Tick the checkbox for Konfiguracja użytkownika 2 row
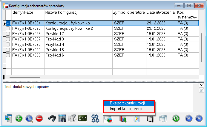207x127 pixels. (x=8, y=28)
